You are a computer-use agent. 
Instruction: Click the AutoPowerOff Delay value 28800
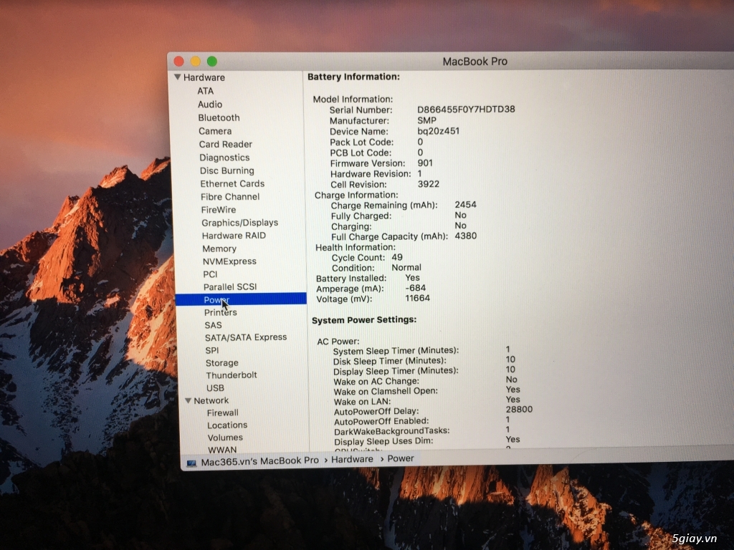click(519, 410)
